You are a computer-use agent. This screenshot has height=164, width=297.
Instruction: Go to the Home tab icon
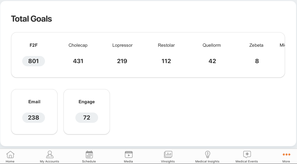[10, 154]
